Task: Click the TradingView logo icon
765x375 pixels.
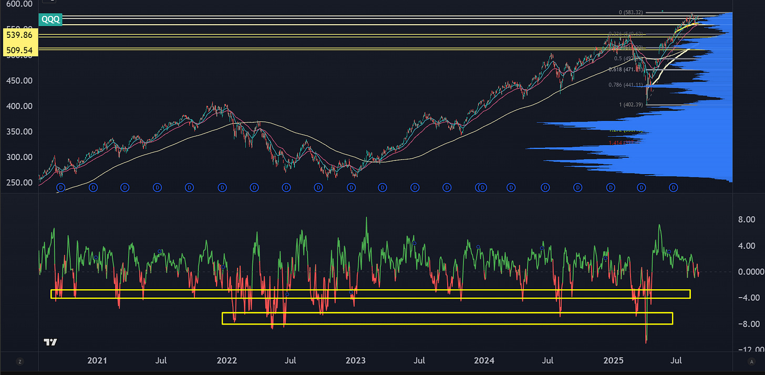Action: [50, 342]
